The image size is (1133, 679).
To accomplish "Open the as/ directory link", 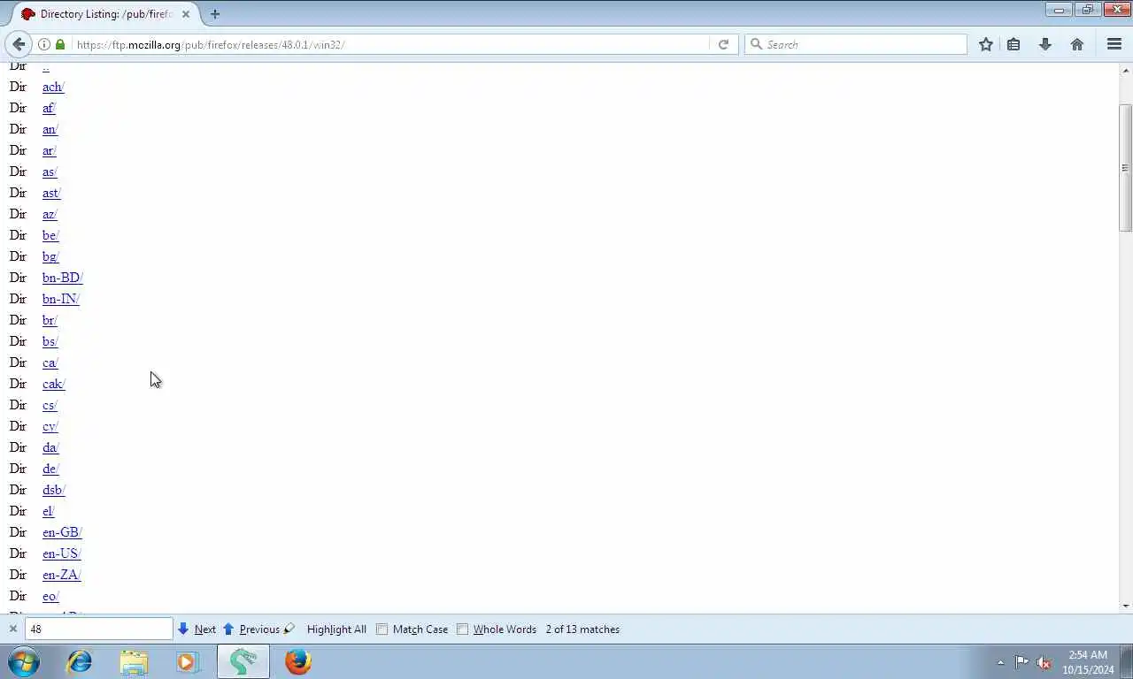I will click(50, 172).
